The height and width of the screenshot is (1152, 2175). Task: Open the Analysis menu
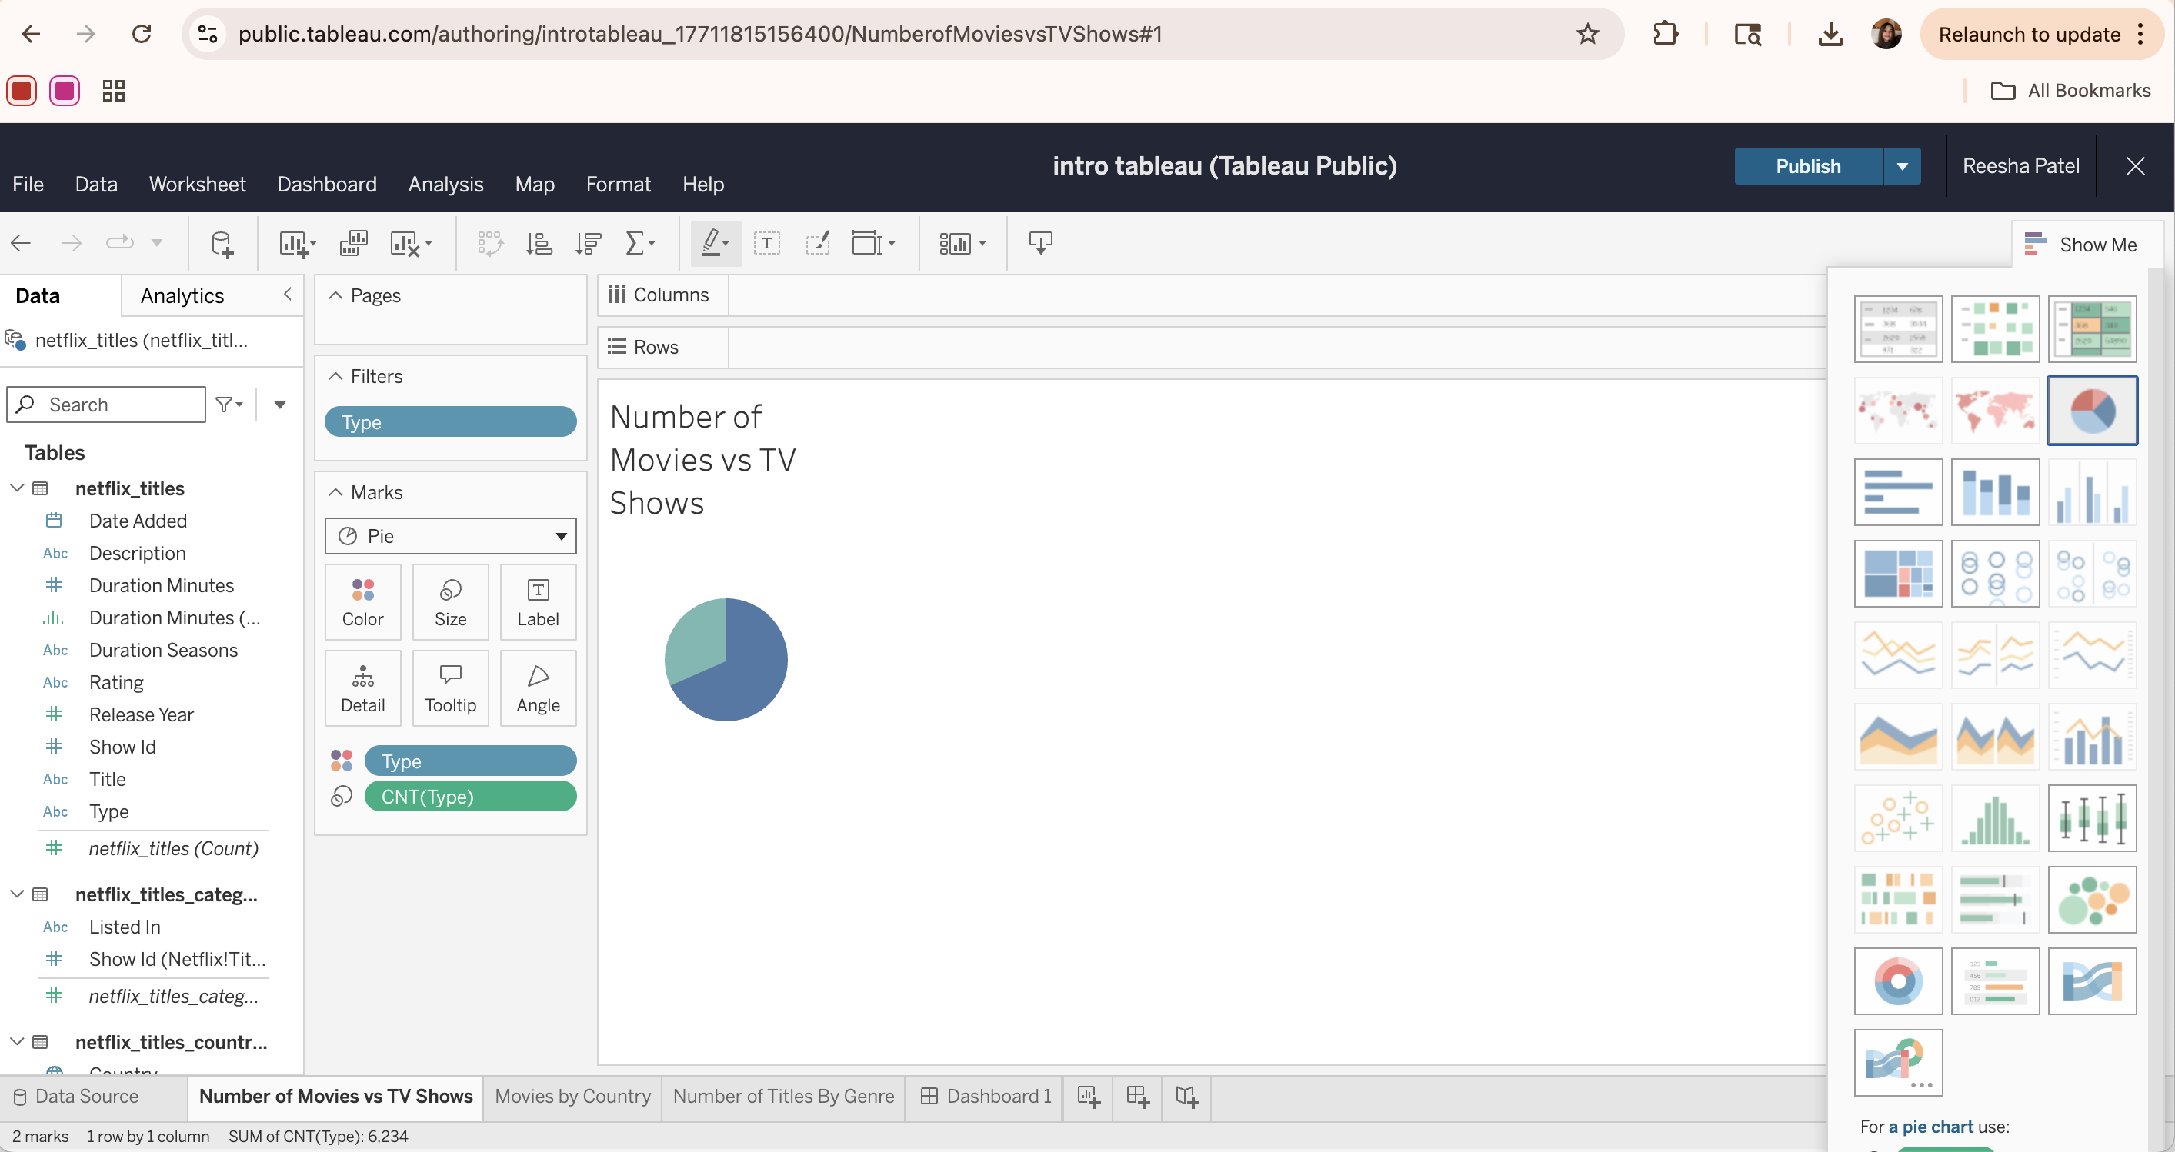[x=445, y=184]
